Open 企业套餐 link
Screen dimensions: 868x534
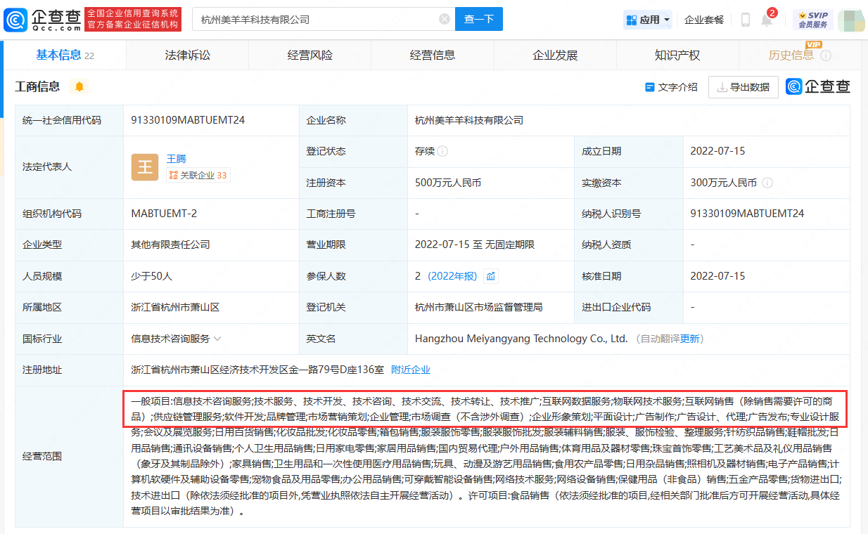coord(704,20)
